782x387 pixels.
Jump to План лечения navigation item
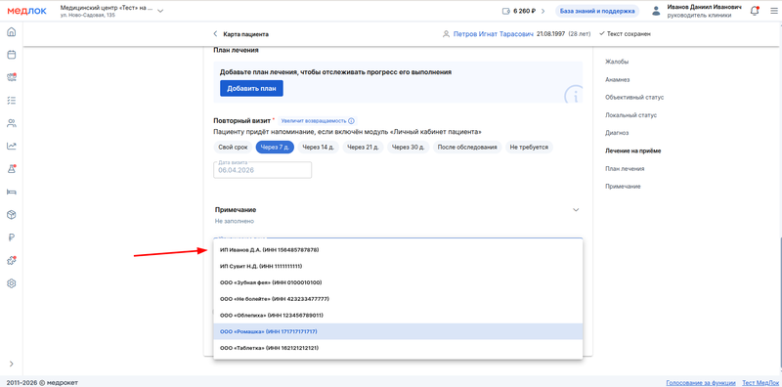click(625, 168)
